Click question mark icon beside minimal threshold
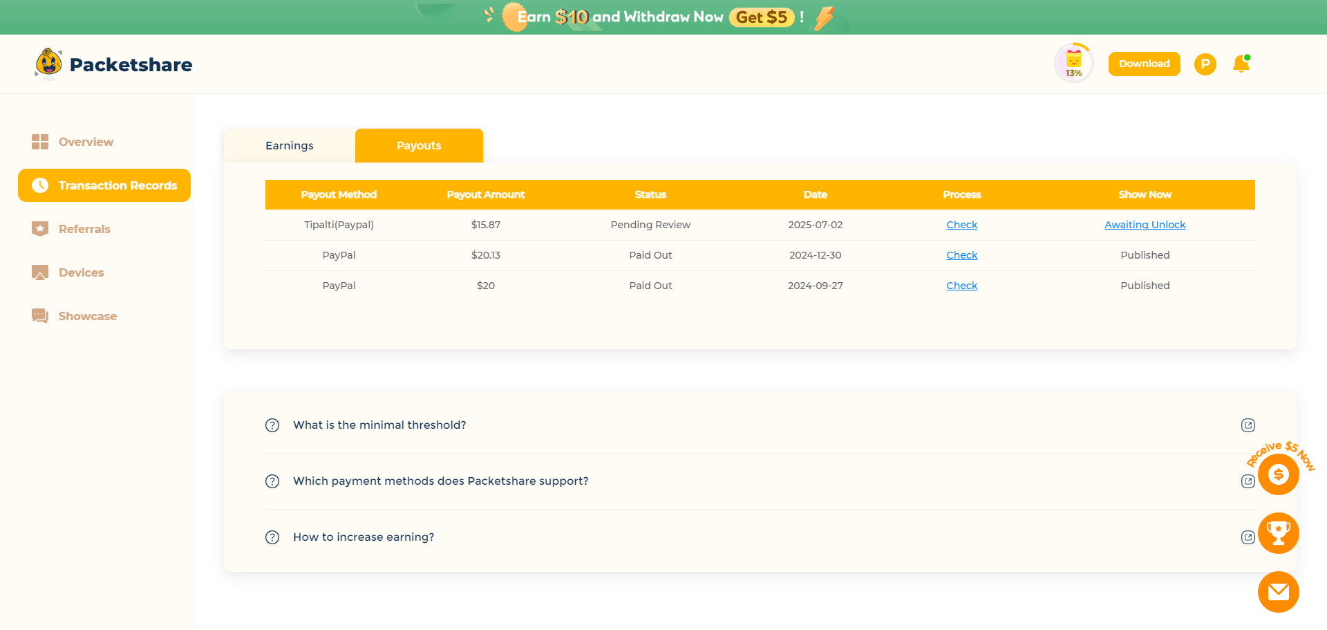Viewport: 1327px width, 630px height. [x=272, y=425]
